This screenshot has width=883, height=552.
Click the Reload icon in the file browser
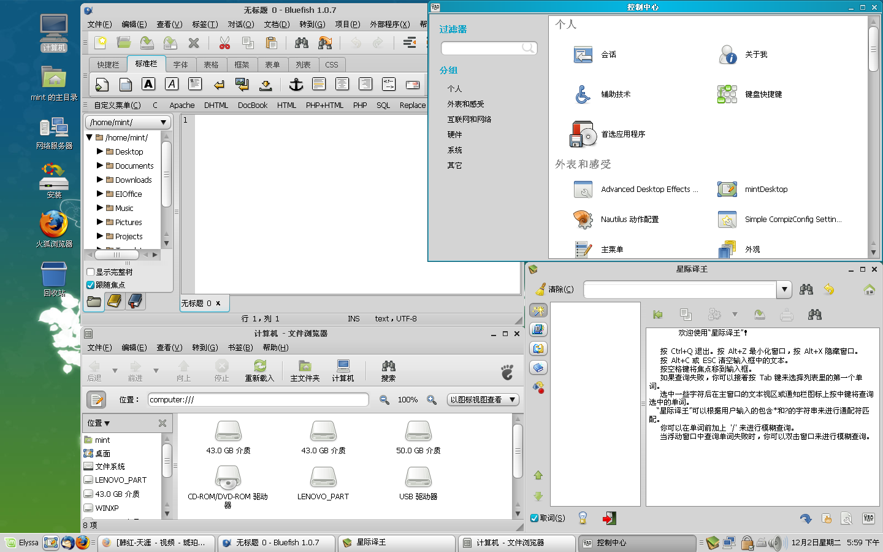(x=259, y=371)
